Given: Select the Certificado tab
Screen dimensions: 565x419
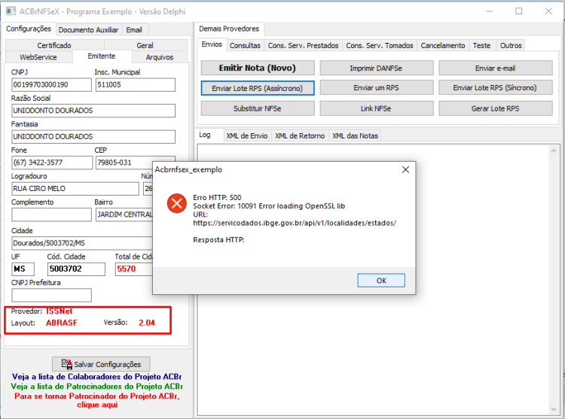Looking at the screenshot, I should 54,45.
